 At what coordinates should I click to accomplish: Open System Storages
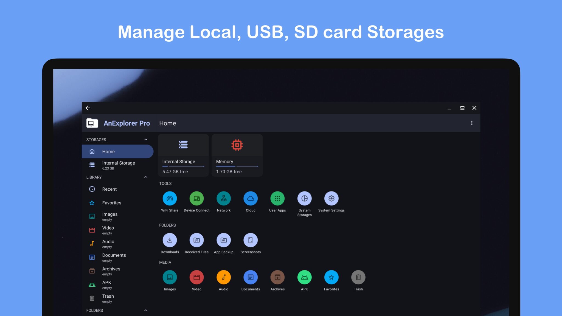[304, 198]
